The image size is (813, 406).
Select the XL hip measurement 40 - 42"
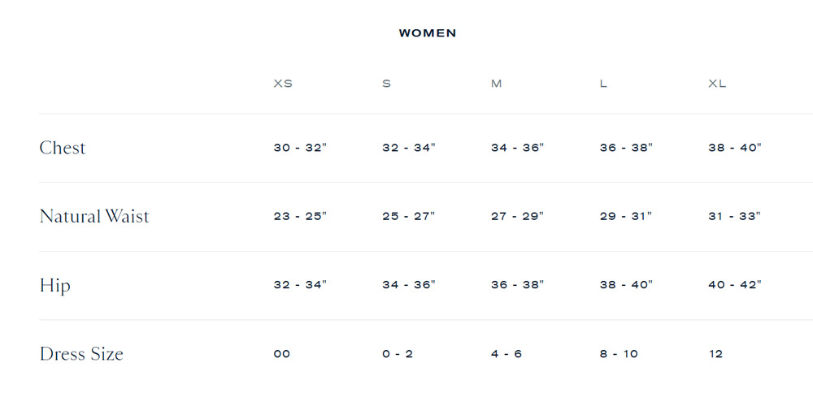point(735,285)
